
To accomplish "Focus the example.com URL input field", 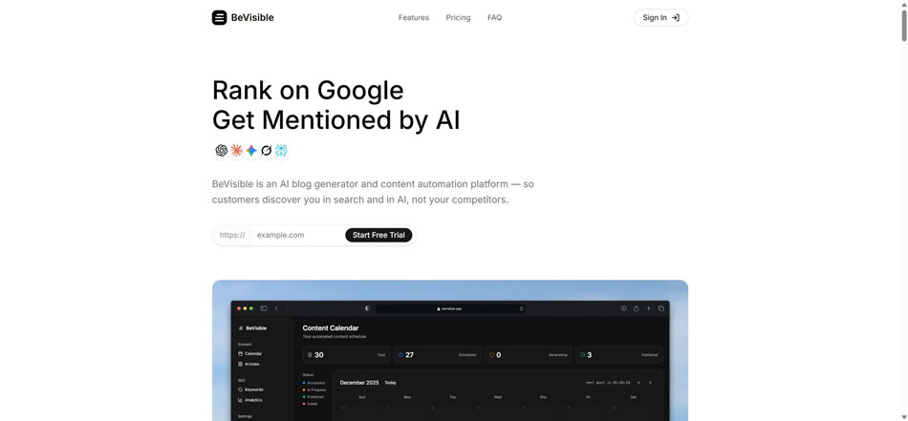I will coord(296,235).
